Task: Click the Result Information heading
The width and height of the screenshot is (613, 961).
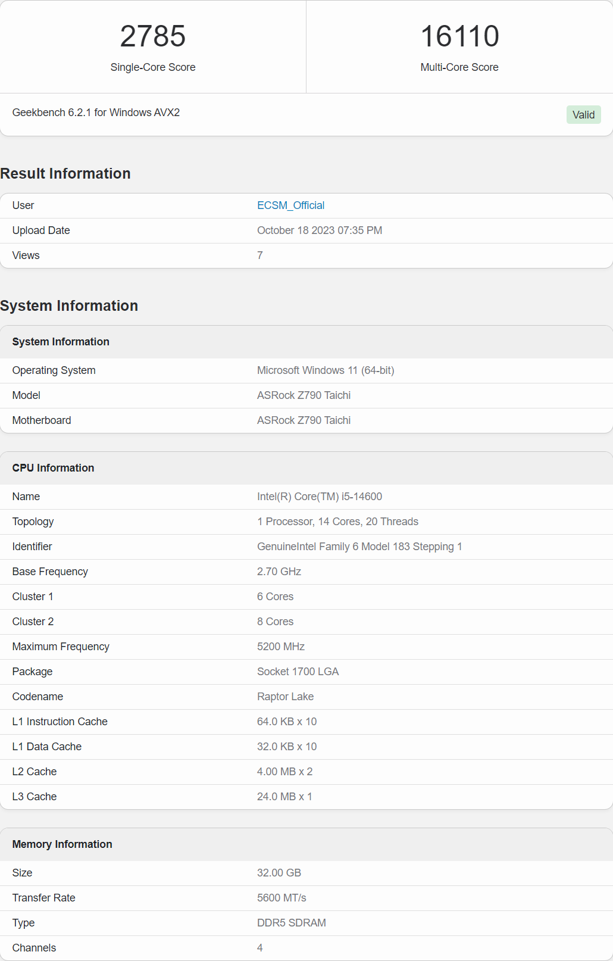Action: (65, 173)
